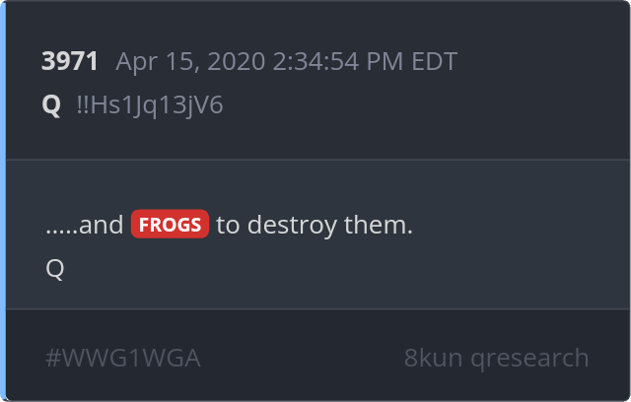Viewport: 631px width, 402px height.
Task: Select the Q signature below the message
Action: [x=55, y=269]
